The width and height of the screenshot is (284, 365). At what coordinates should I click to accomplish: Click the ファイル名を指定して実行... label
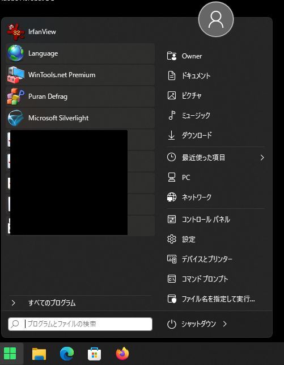218,299
